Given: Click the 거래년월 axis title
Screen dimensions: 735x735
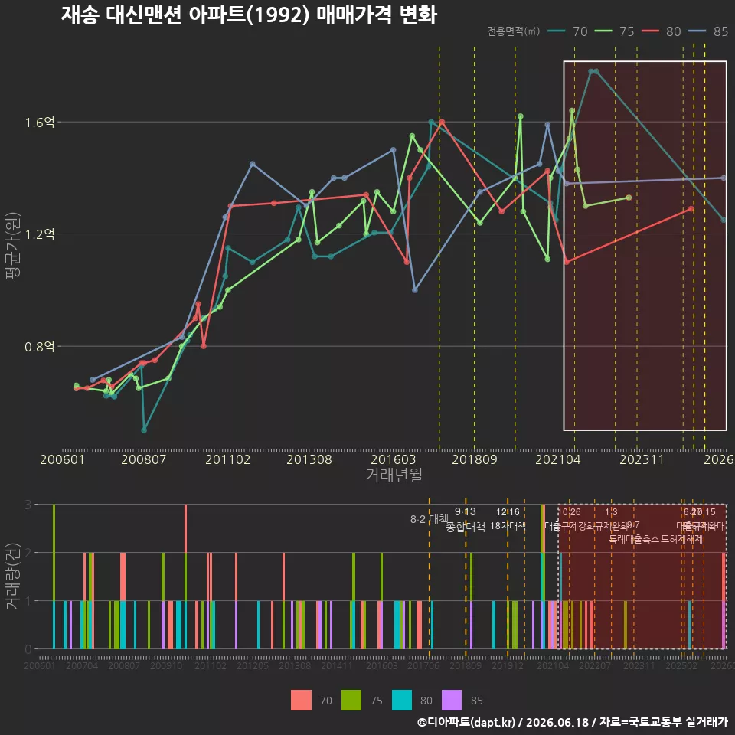Looking at the screenshot, I should pyautogui.click(x=394, y=475).
